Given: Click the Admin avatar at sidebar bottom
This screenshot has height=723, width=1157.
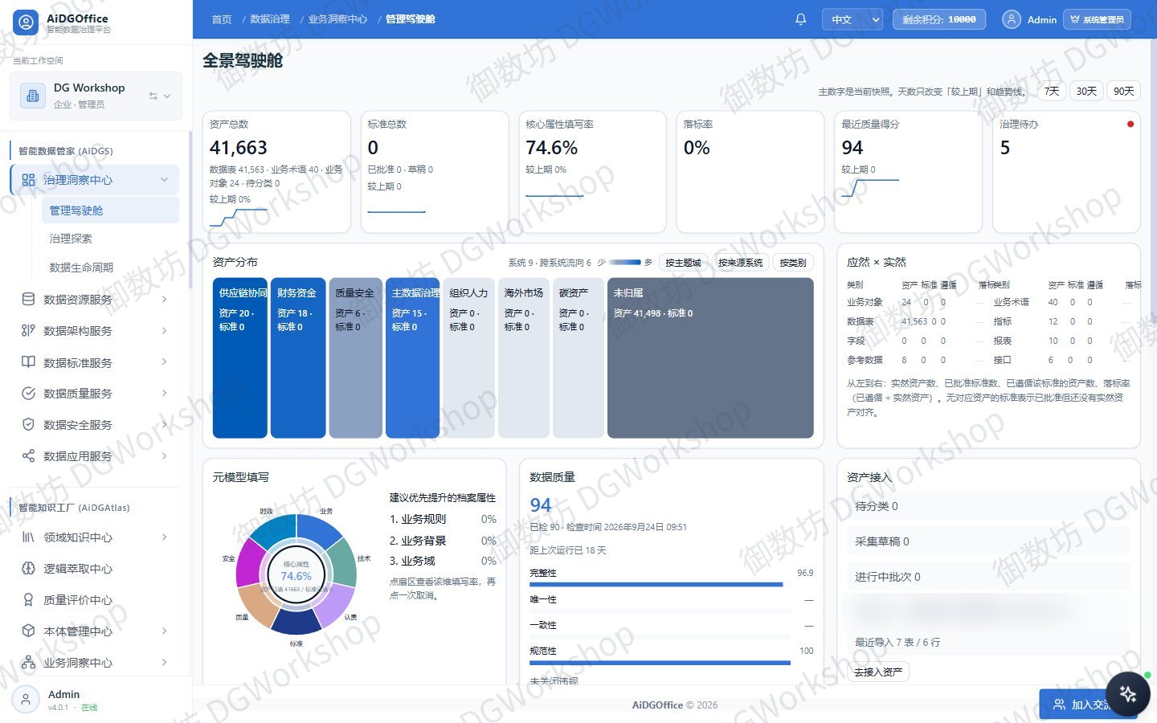Looking at the screenshot, I should 26,700.
